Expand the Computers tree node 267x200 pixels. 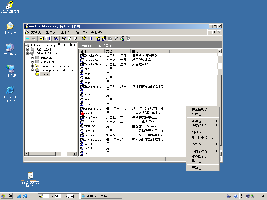click(32, 62)
